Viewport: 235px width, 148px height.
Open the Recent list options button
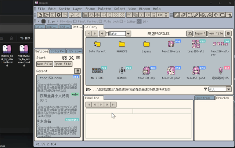tap(77, 71)
